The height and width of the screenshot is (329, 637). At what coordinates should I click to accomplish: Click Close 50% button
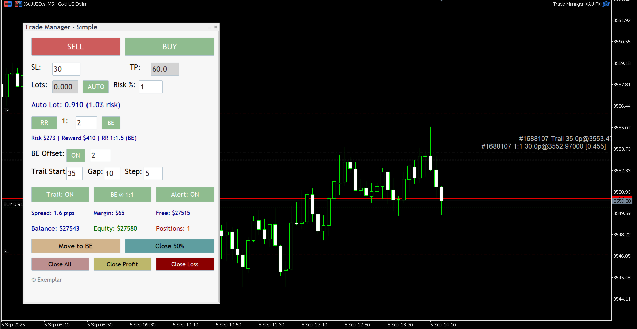click(x=170, y=246)
